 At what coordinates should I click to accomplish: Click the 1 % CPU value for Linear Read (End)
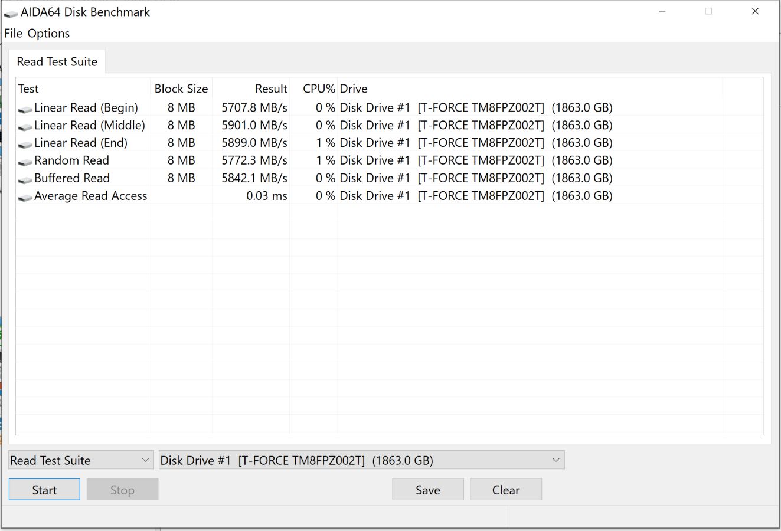(325, 143)
